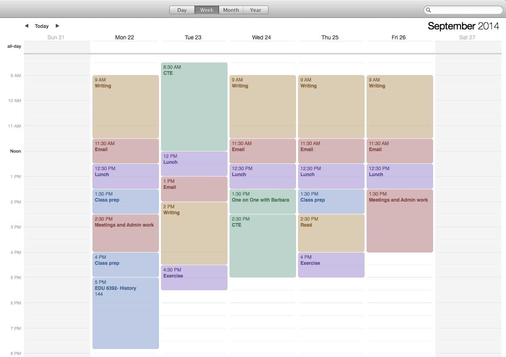Select Thursday 11:30 AM Email event

pyautogui.click(x=331, y=151)
